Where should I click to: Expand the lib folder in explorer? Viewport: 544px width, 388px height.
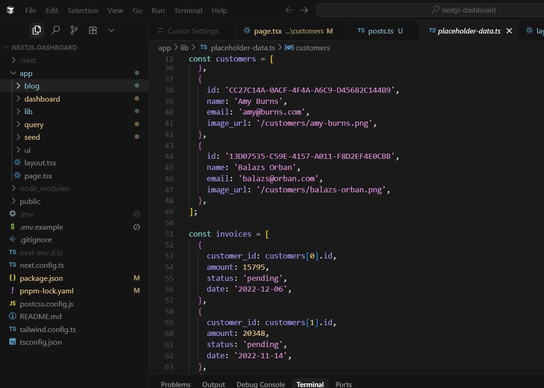point(74,111)
